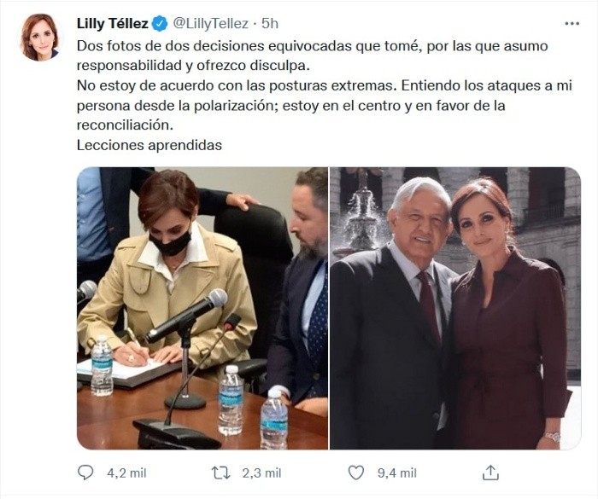This screenshot has height=499, width=598.
Task: Click the 'Lecciones aprendidas' line
Action: (149, 145)
